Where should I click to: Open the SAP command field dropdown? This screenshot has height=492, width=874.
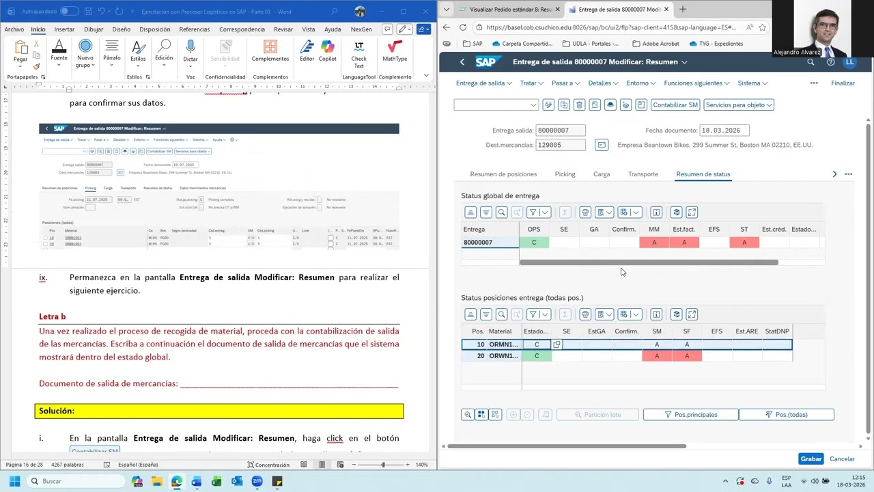coord(533,105)
